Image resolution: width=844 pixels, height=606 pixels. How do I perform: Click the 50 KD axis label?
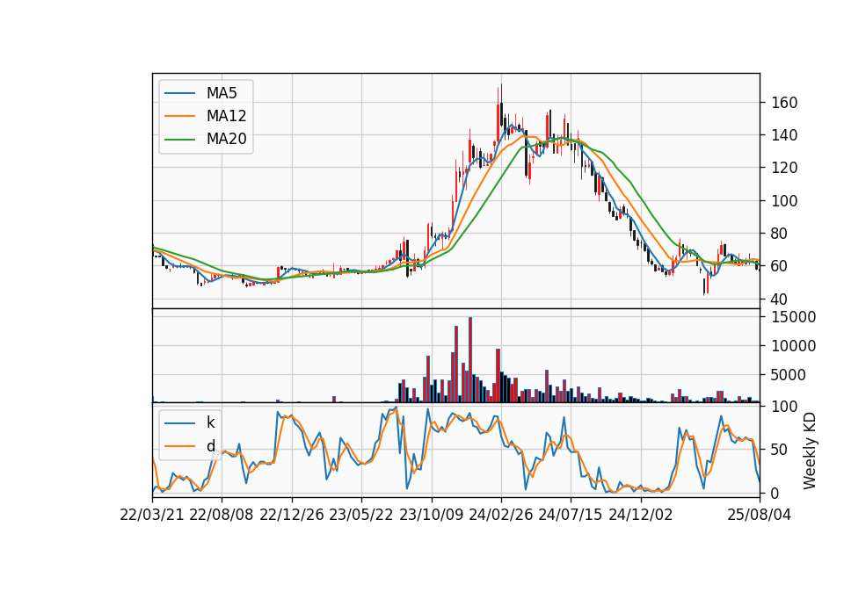tap(780, 450)
